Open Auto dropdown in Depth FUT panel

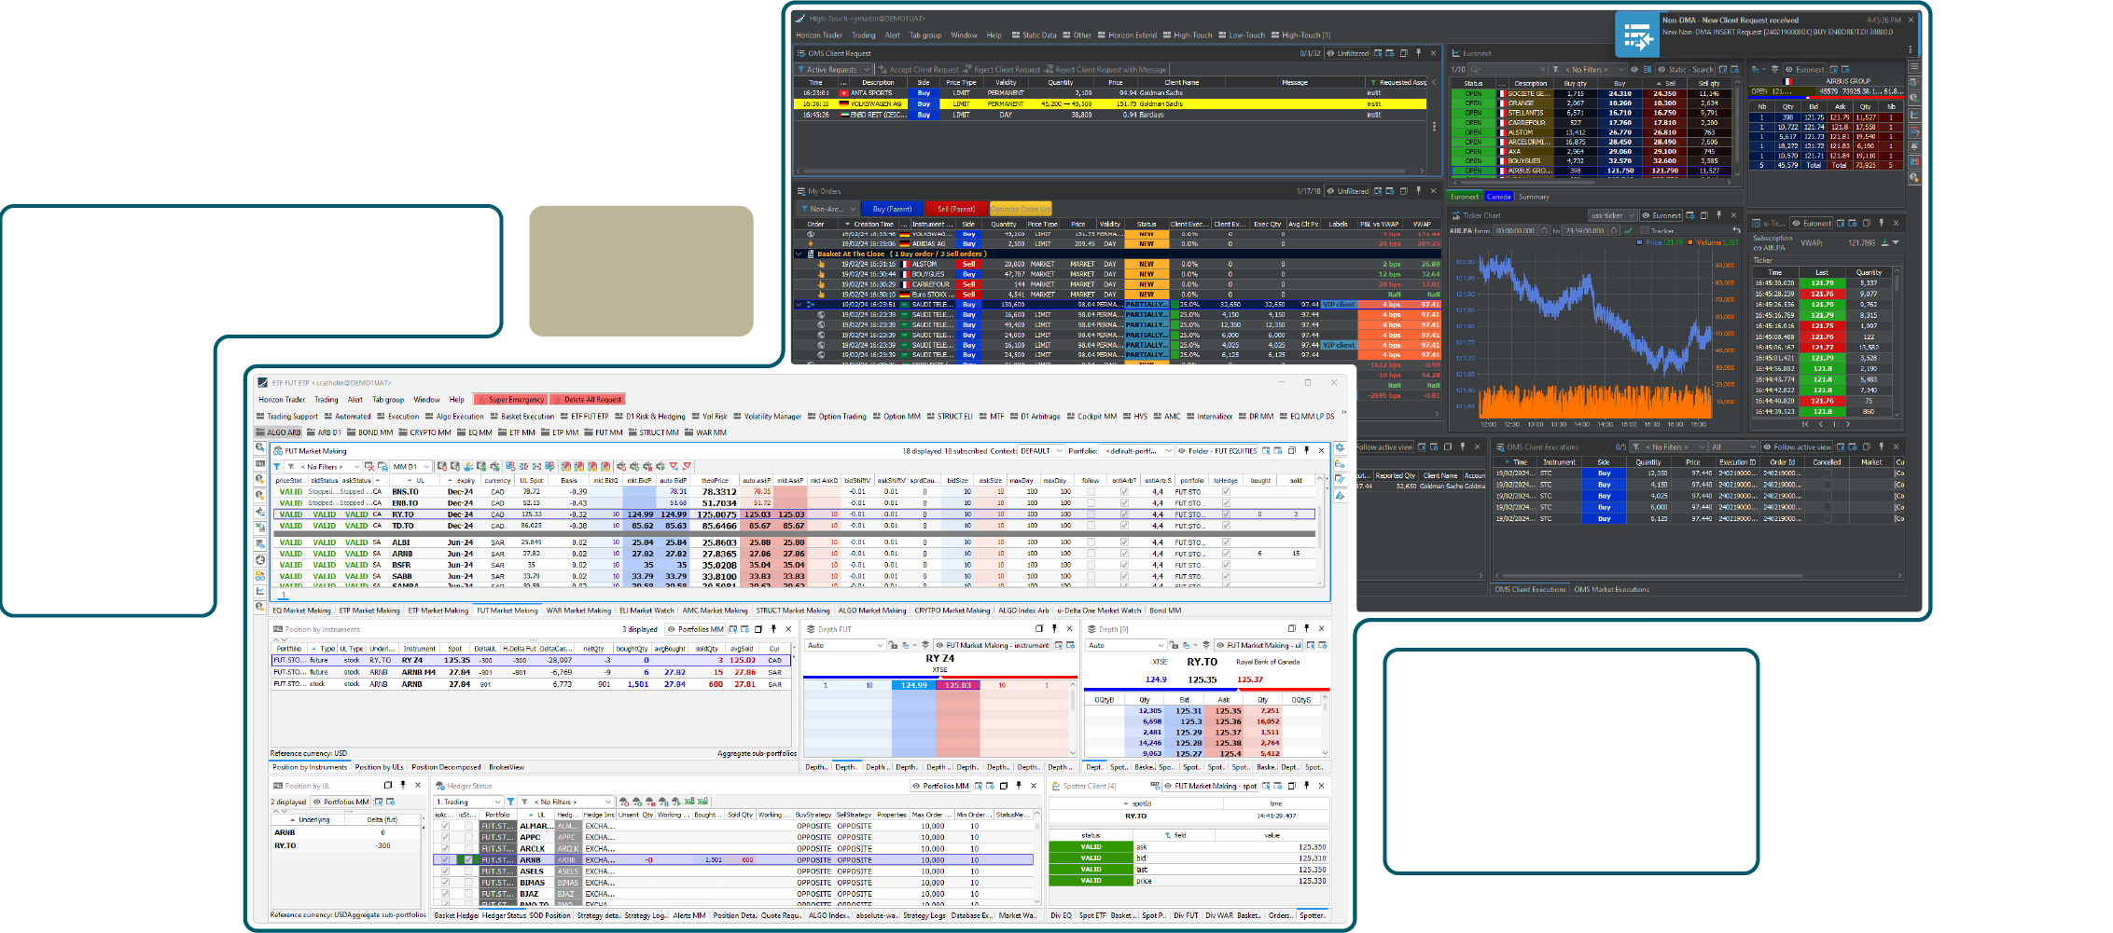tap(844, 645)
